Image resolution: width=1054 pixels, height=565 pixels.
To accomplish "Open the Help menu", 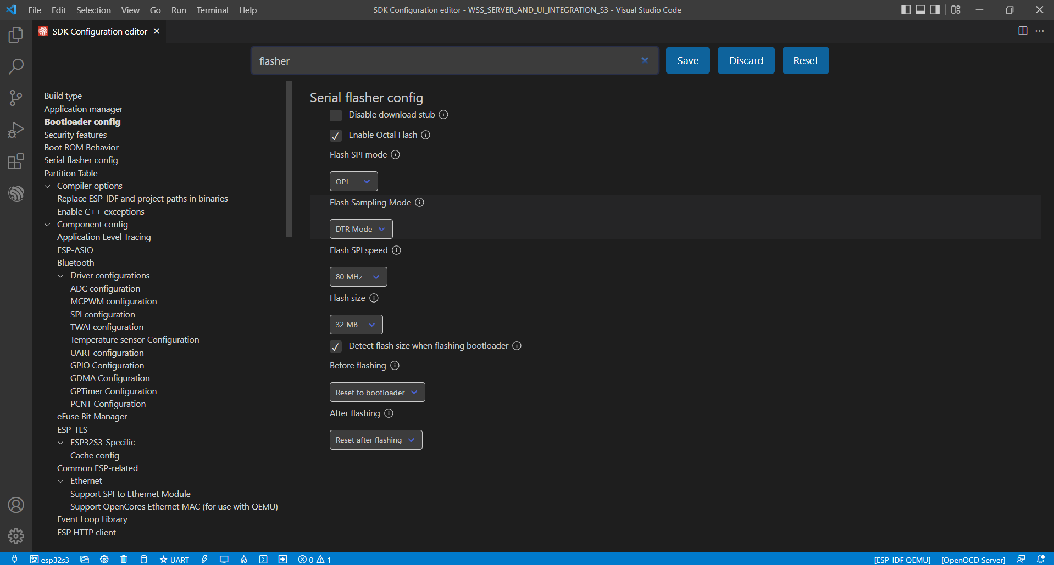I will click(248, 10).
